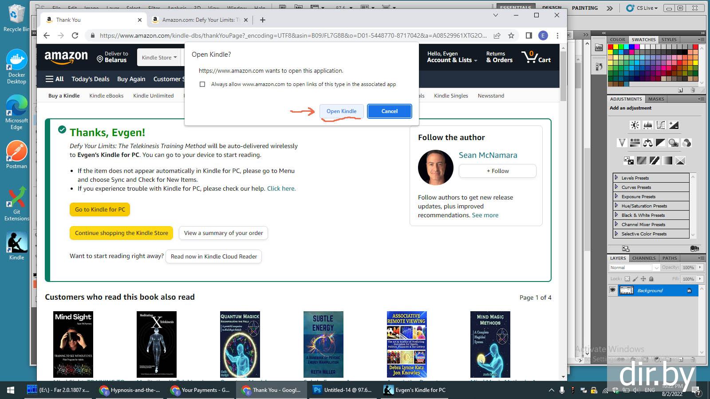710x399 pixels.
Task: Follow author Sean McNamara
Action: click(497, 171)
